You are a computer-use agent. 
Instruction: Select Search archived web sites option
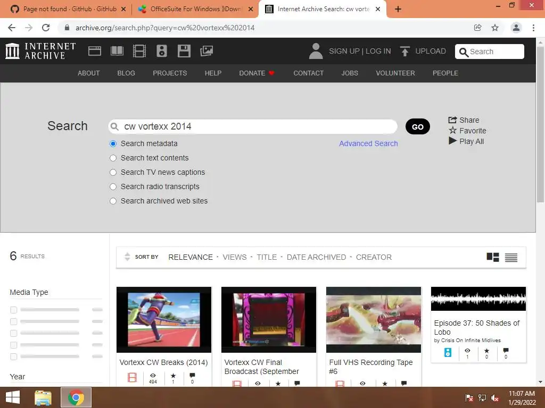pos(113,201)
